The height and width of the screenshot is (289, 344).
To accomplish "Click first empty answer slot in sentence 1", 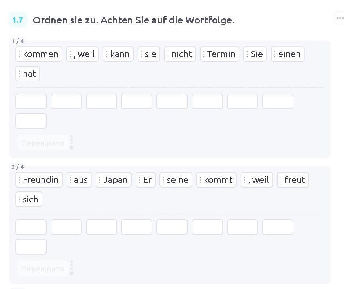I will point(31,101).
